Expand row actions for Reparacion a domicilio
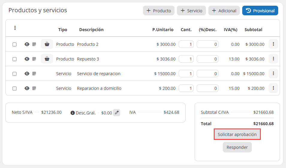286x168 pixels. click(x=273, y=88)
